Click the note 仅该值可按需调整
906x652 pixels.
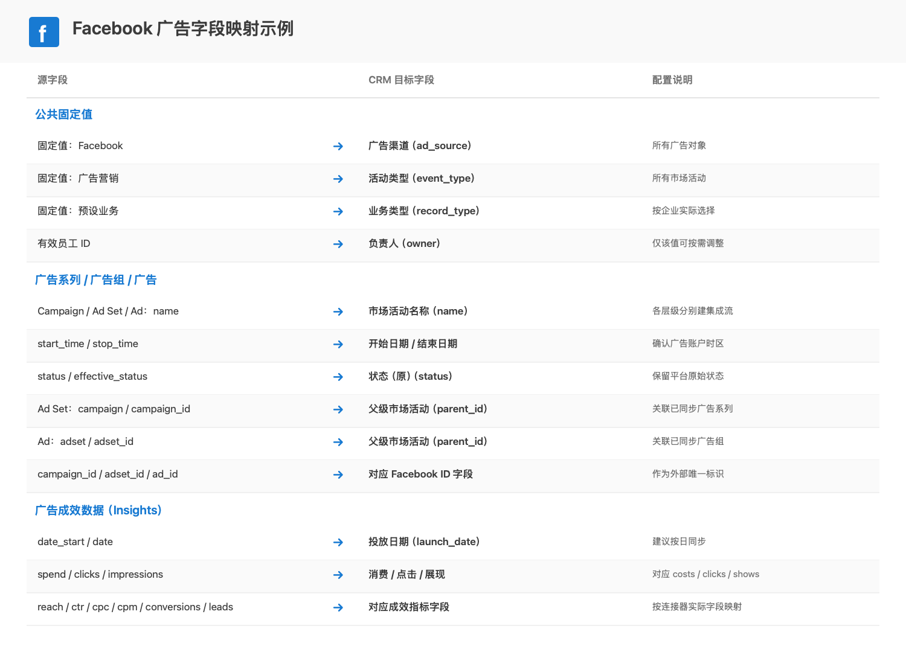[x=688, y=243]
